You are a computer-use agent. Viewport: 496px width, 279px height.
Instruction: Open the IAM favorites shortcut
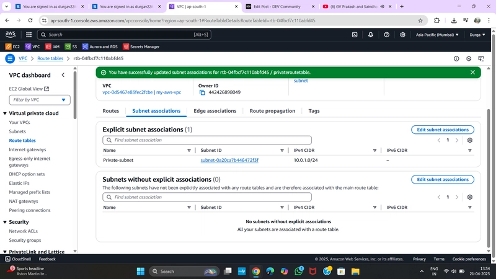click(x=53, y=46)
